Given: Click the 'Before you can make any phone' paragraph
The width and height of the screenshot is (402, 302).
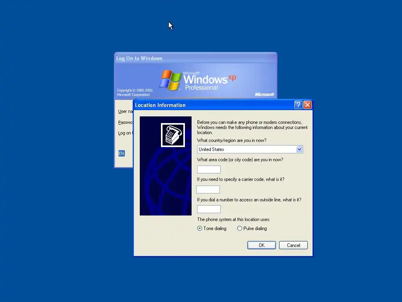Looking at the screenshot, I should point(252,127).
